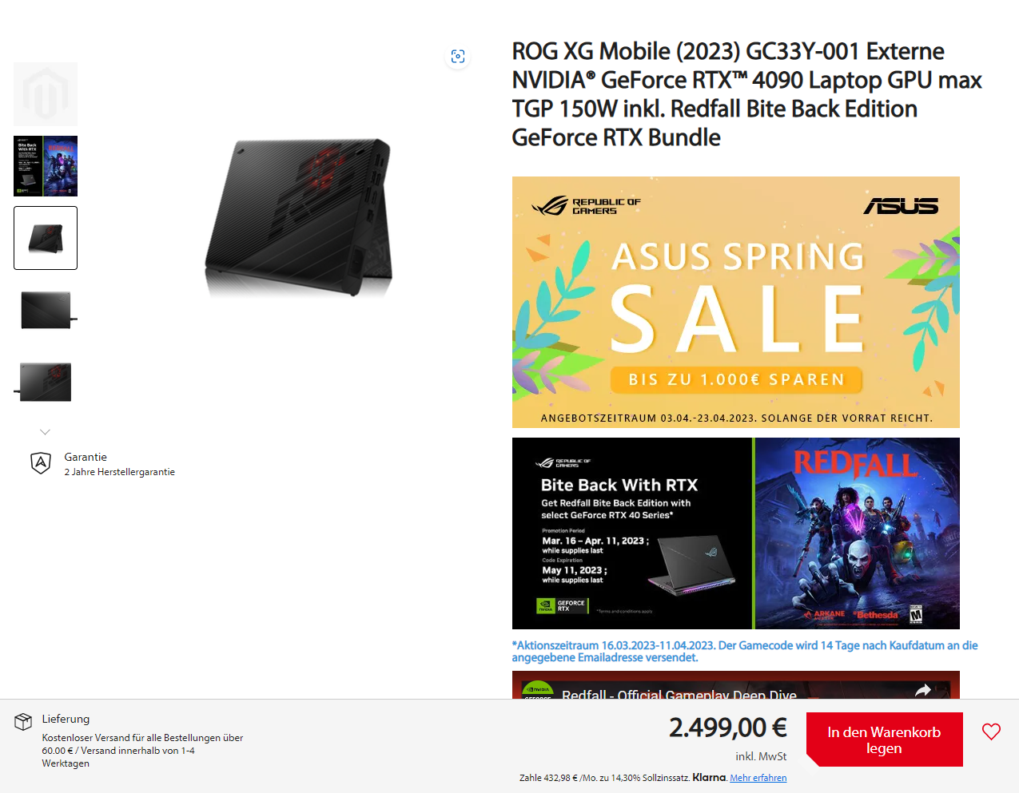Click the Klarna logo text
This screenshot has height=793, width=1019.
click(x=709, y=777)
